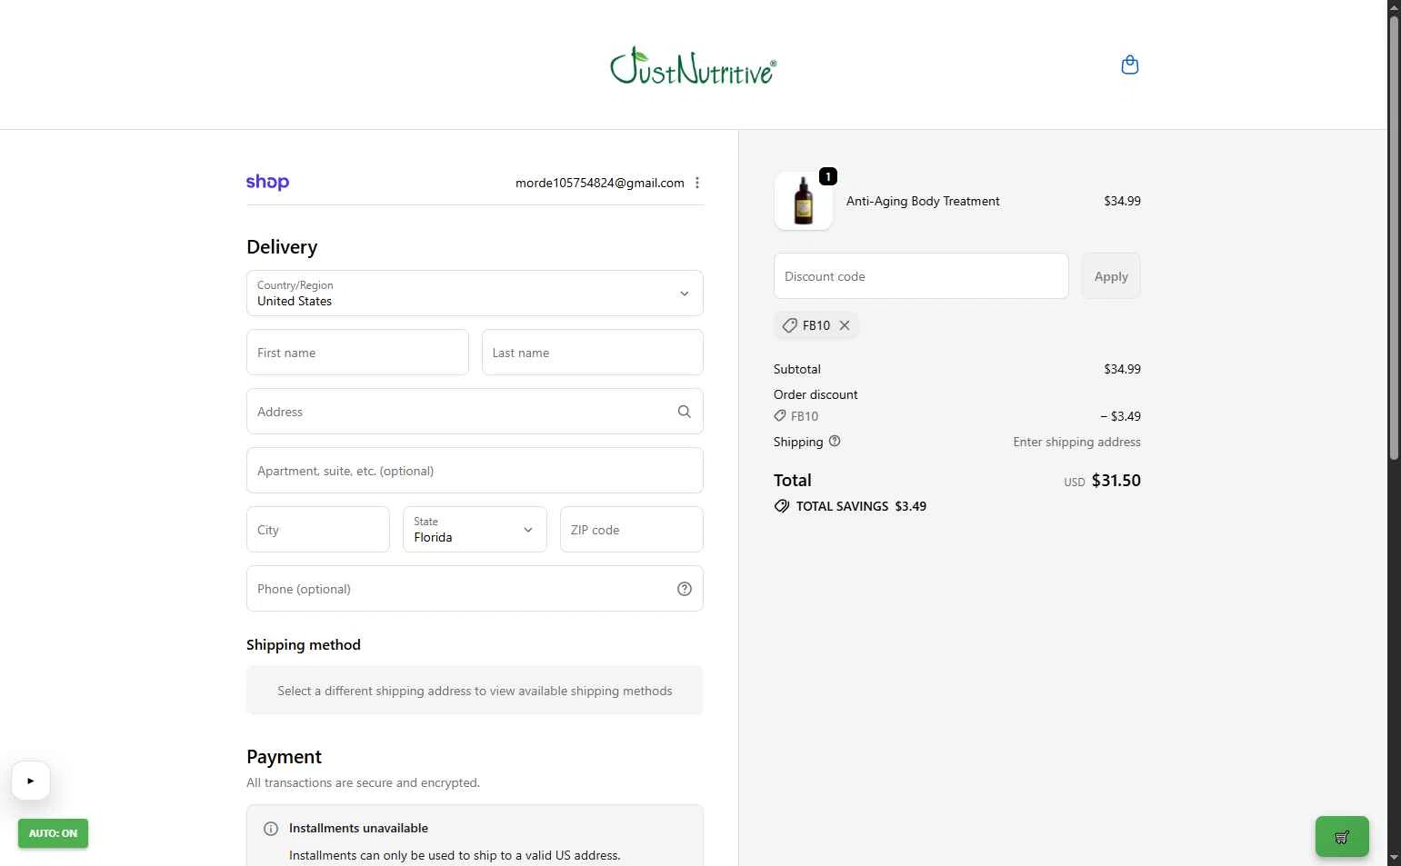Click the total savings tag icon
This screenshot has width=1401, height=866.
click(782, 506)
